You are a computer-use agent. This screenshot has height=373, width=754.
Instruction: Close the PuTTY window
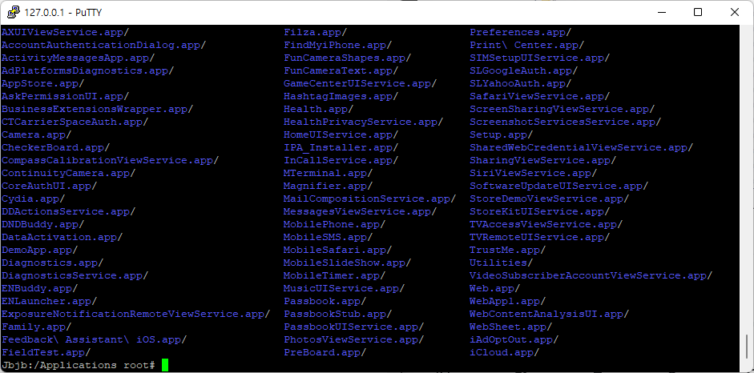click(734, 12)
